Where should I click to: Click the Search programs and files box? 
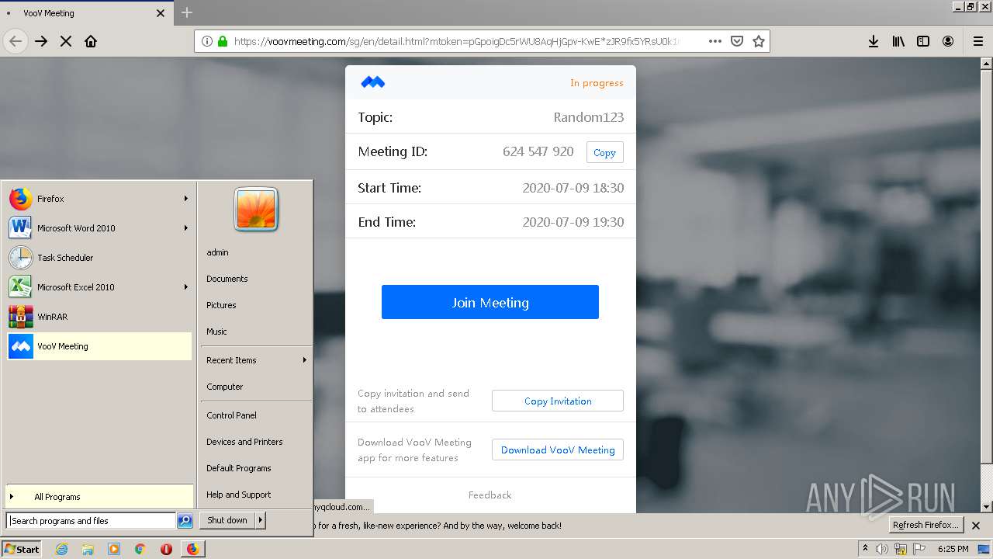click(92, 521)
